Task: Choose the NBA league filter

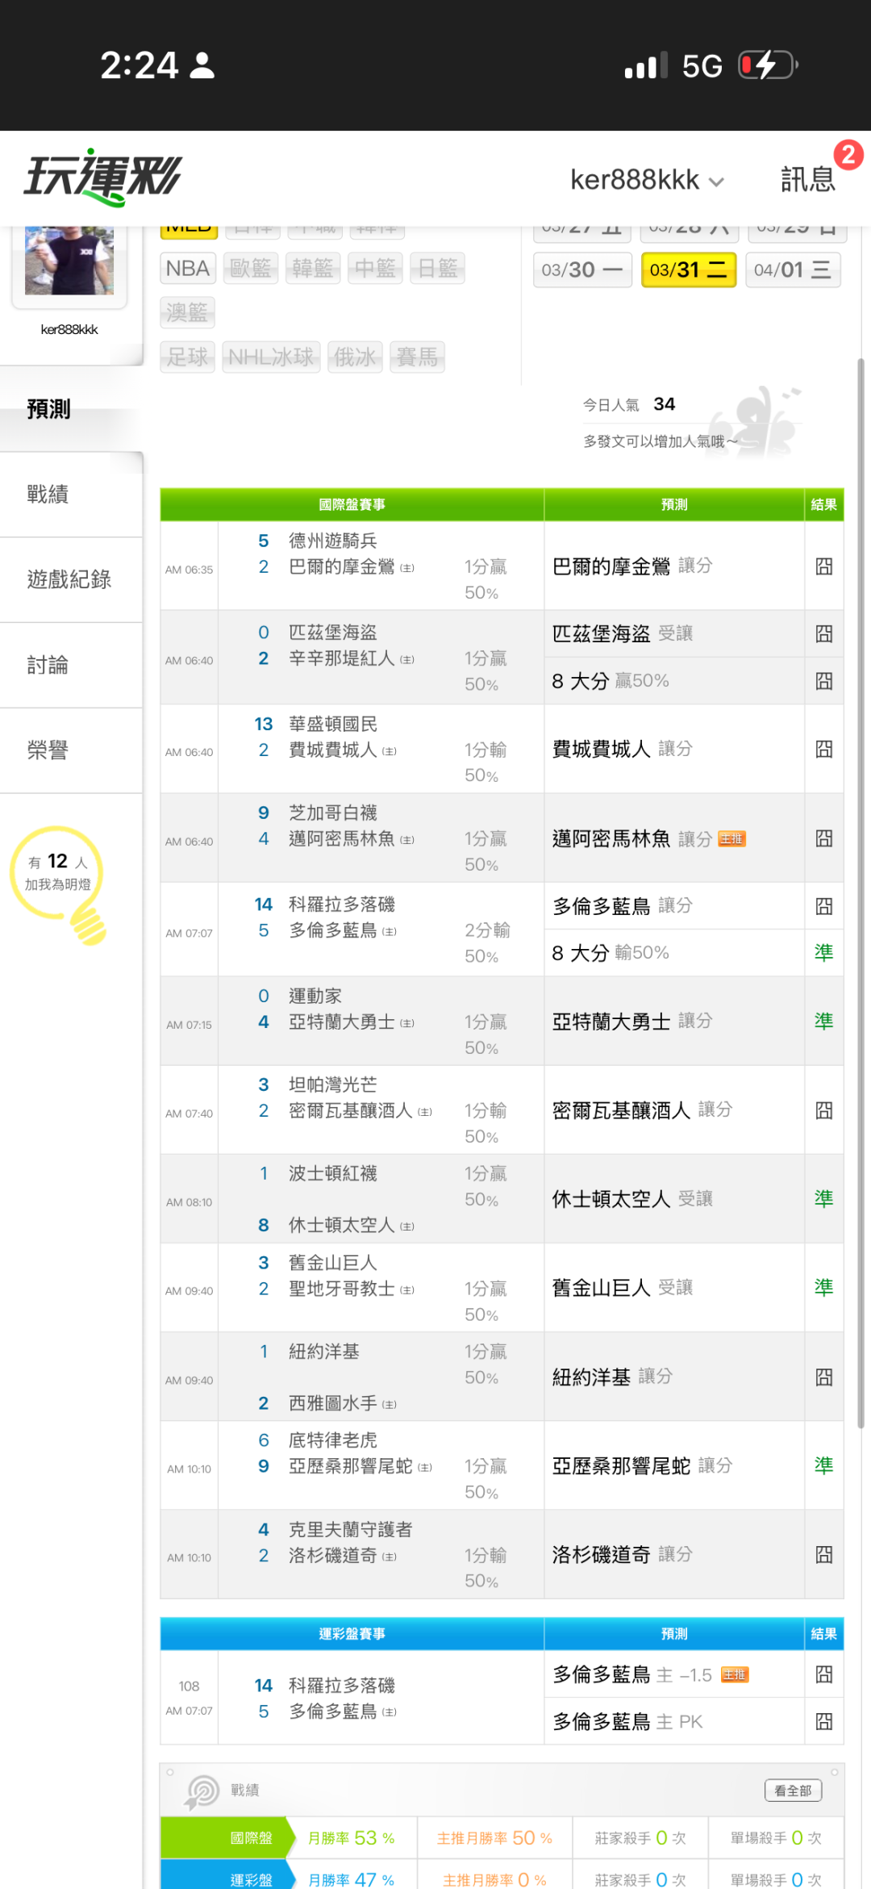Action: click(x=188, y=268)
